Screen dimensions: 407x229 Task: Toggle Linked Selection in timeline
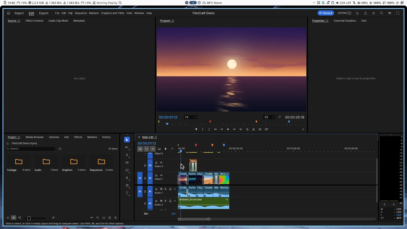tap(153, 149)
